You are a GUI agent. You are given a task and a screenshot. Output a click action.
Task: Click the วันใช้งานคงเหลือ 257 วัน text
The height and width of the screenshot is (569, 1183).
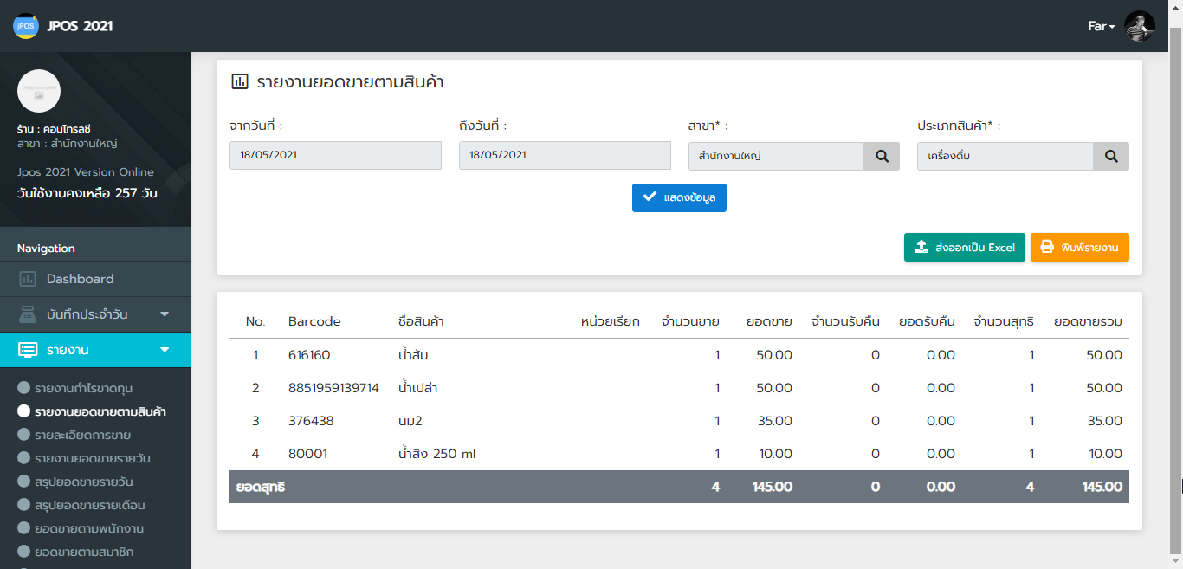(x=87, y=193)
